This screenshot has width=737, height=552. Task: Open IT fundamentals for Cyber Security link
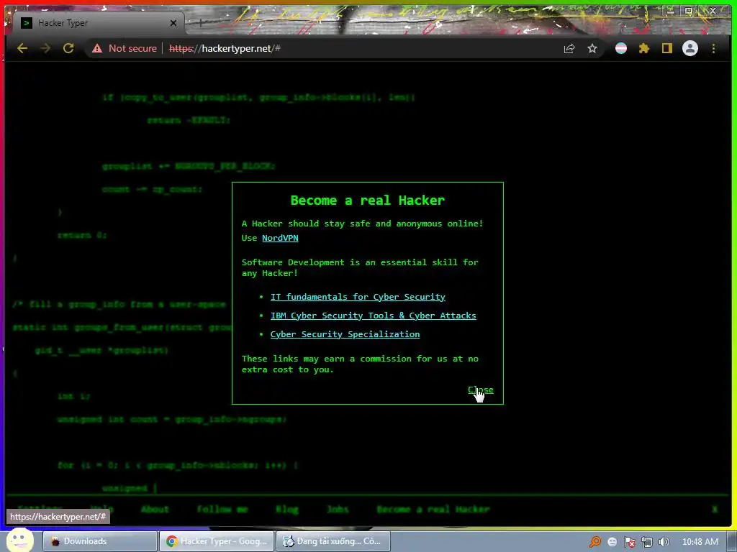tap(358, 297)
